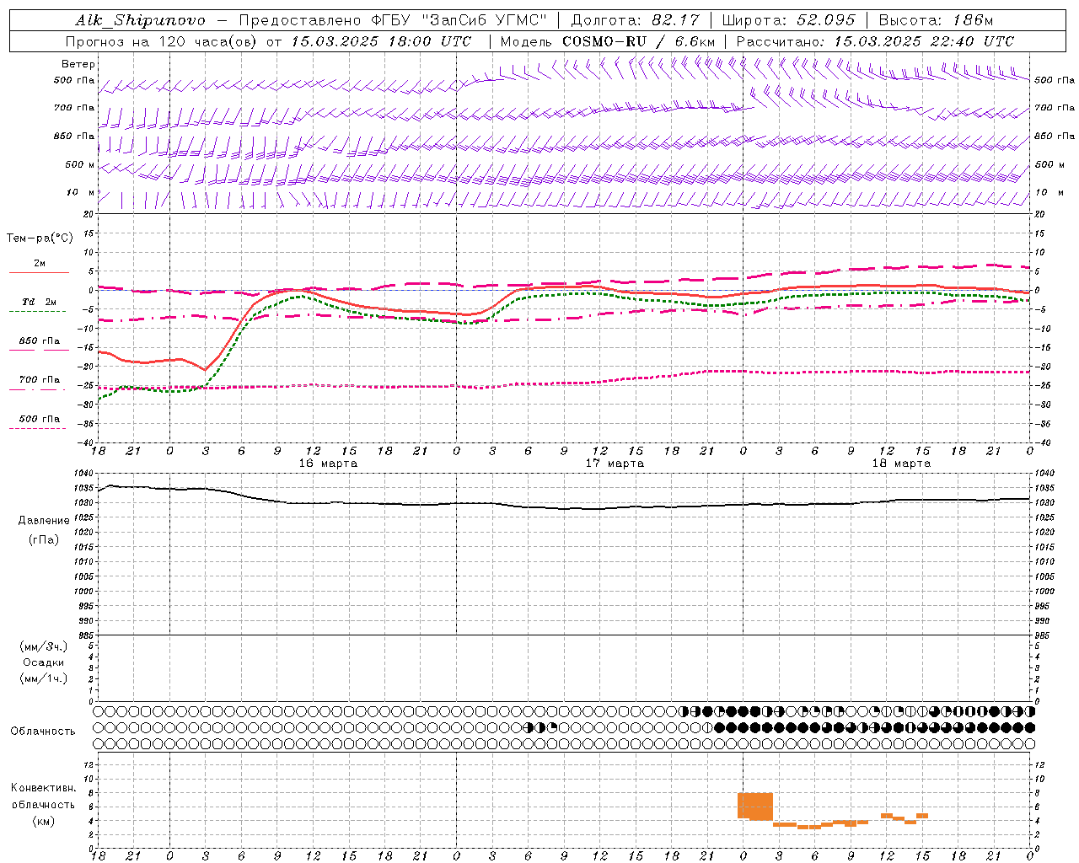Click the 'Конвективн.' label
Image resolution: width=1079 pixels, height=863 pixels.
44,788
